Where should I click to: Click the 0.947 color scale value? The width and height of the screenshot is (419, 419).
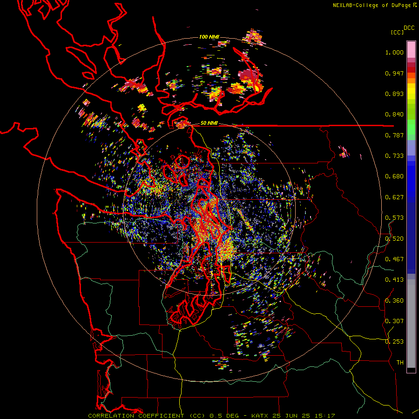point(394,73)
